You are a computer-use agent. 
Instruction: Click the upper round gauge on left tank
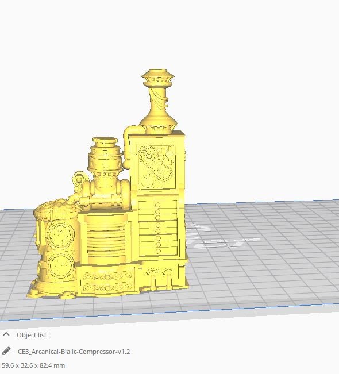pos(60,235)
